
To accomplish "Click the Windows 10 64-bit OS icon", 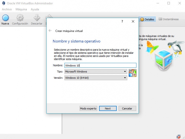I will tap(133, 73).
